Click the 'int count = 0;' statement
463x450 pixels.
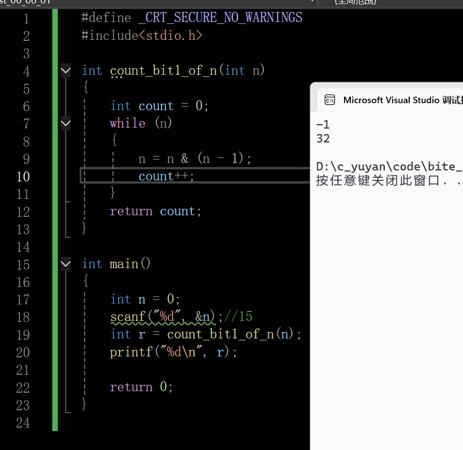pyautogui.click(x=159, y=106)
